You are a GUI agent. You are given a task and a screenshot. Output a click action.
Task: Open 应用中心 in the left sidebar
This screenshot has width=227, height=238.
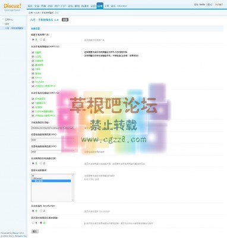(x=9, y=20)
